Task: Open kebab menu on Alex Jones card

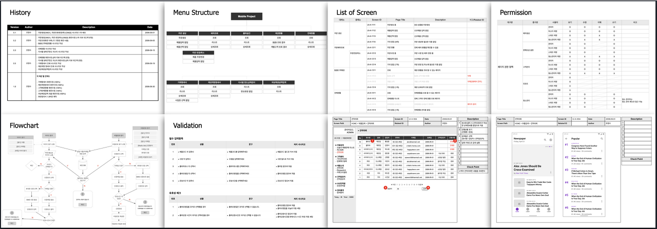Action: pos(551,172)
